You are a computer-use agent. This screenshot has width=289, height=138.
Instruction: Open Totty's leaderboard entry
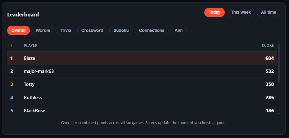coord(142,84)
